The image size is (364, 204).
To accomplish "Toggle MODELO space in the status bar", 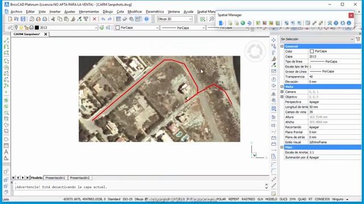I will pyautogui.click(x=271, y=199).
